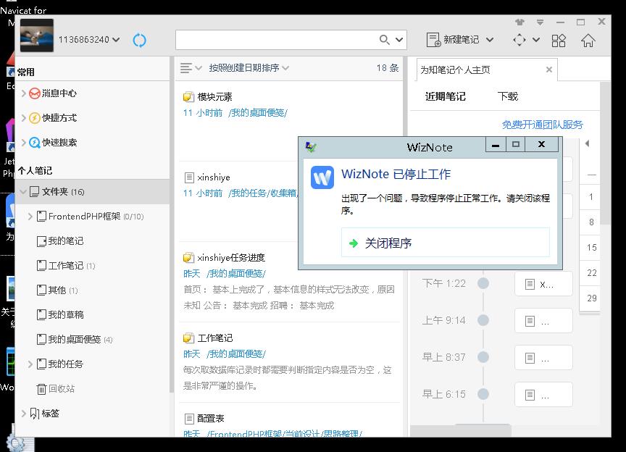Screen dimensions: 626x452
Task: Select the 我的笔记 folder
Action: tap(60, 241)
